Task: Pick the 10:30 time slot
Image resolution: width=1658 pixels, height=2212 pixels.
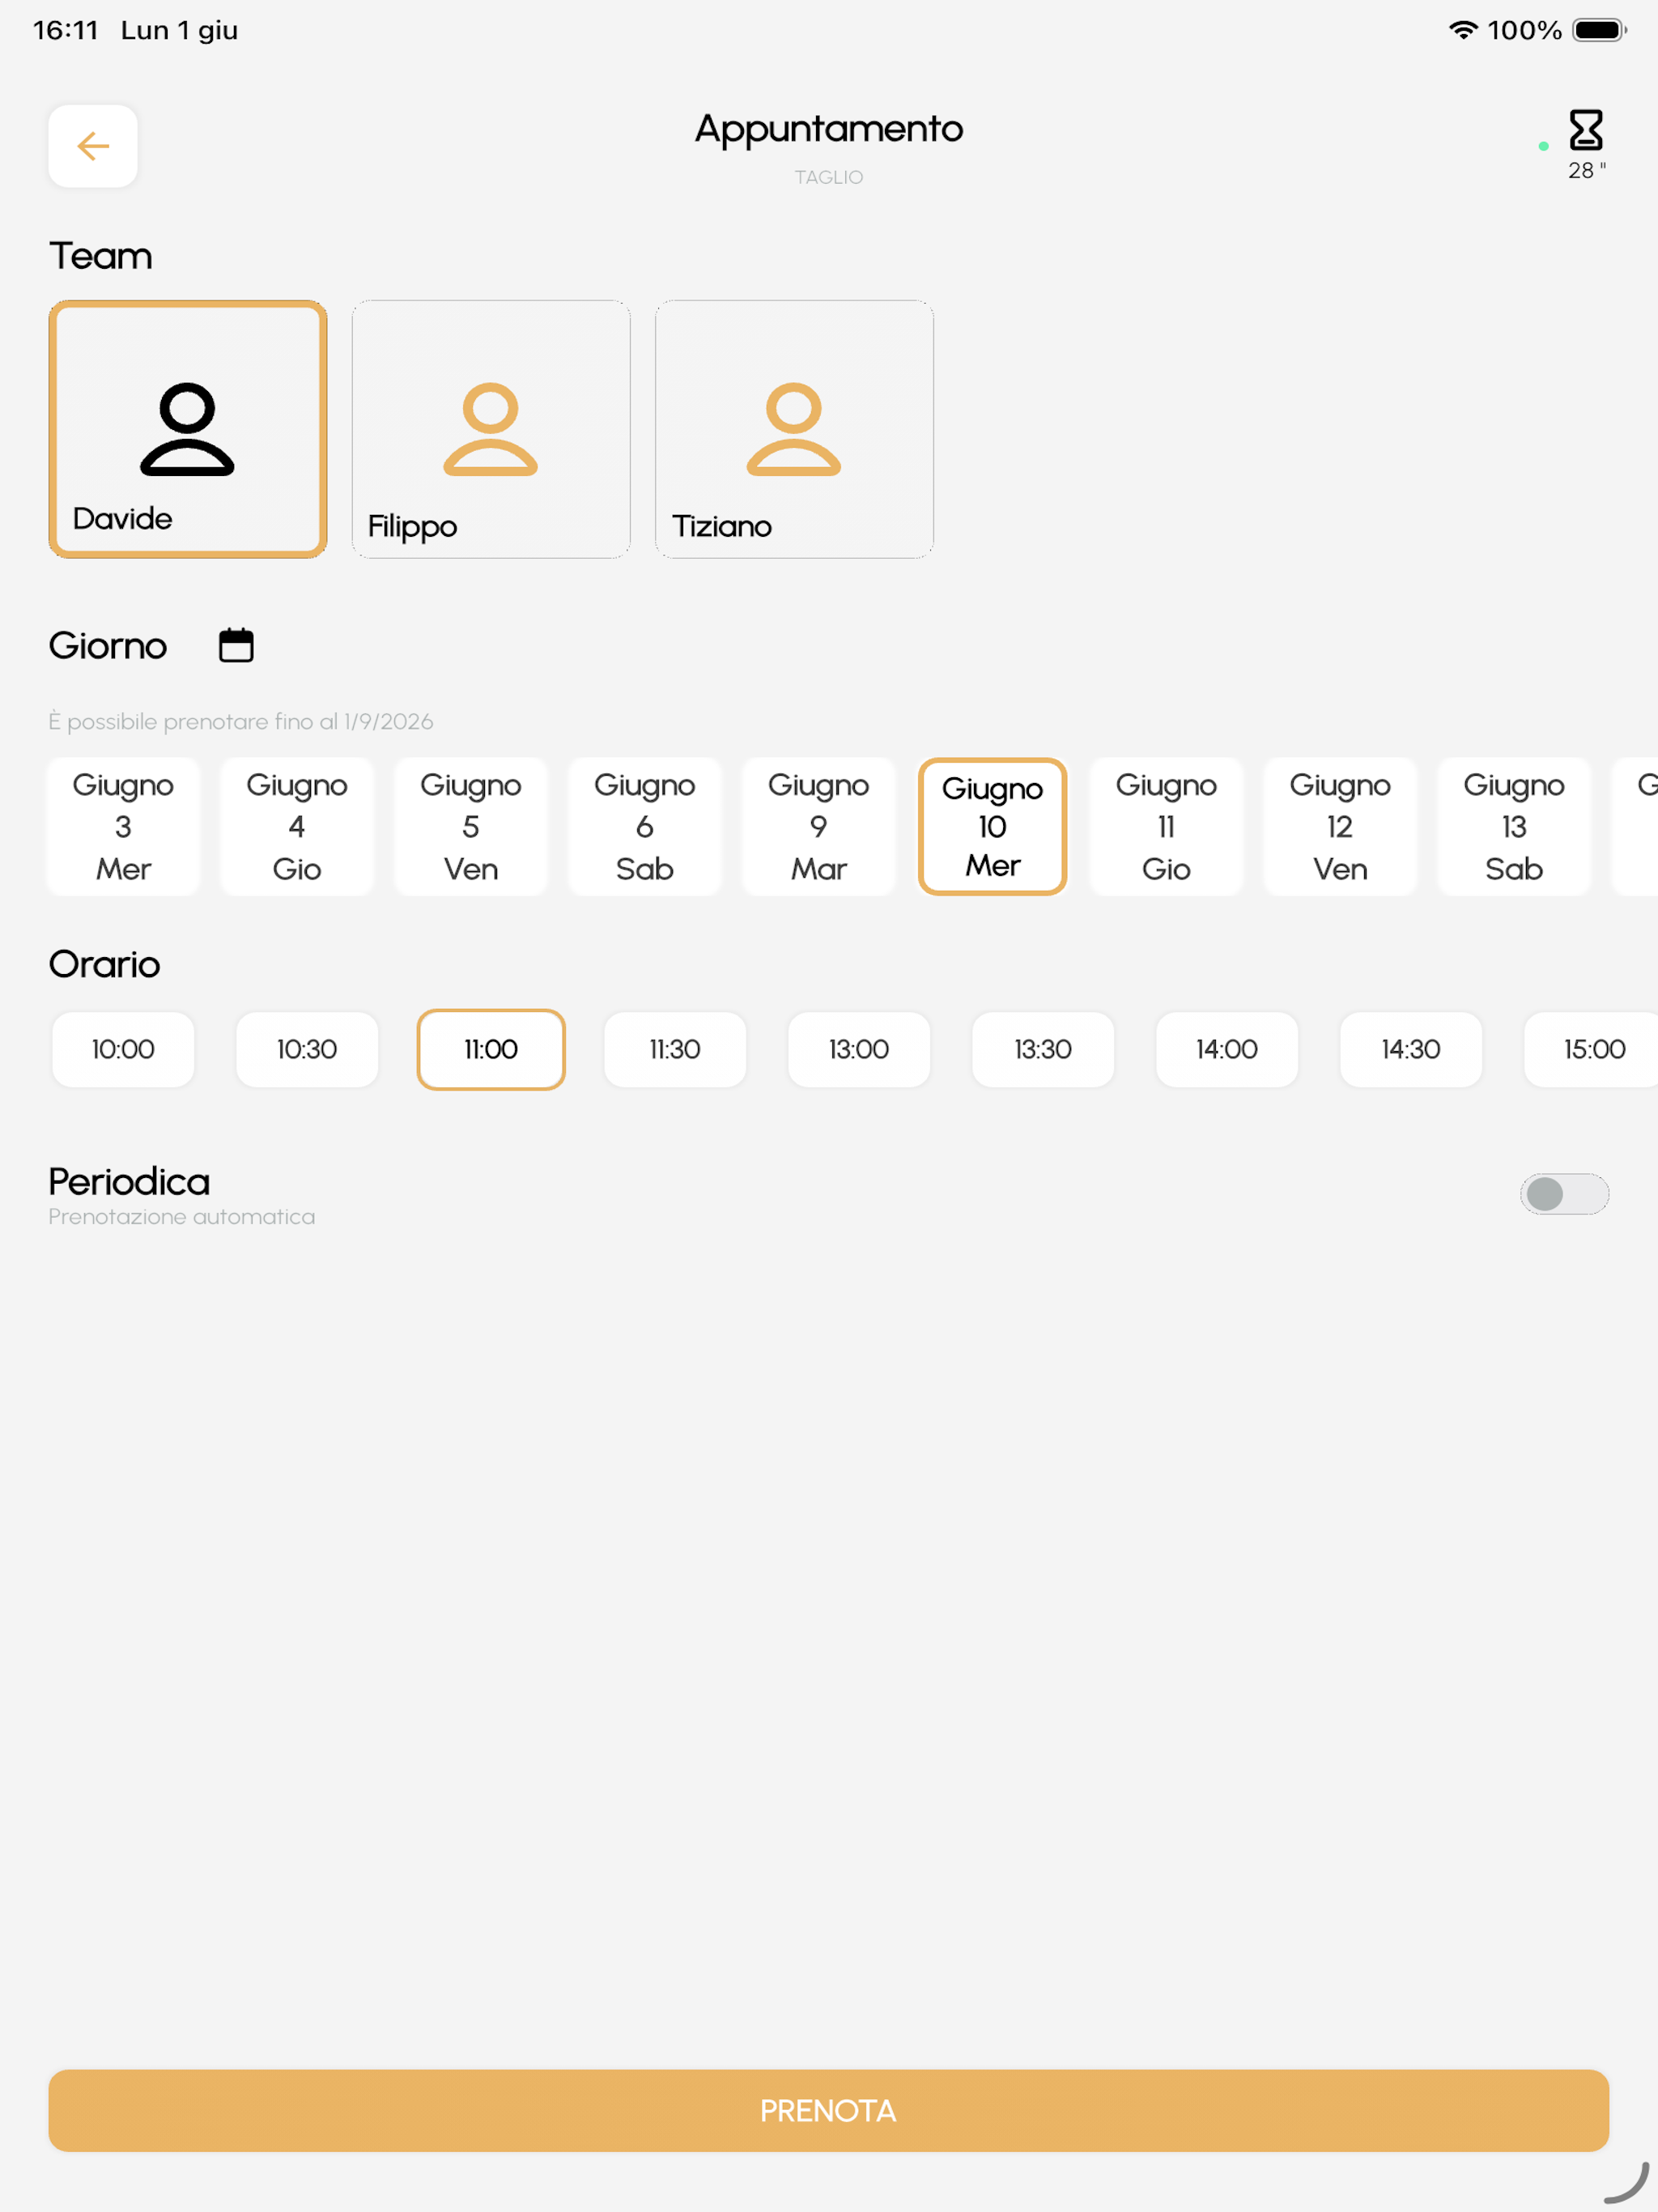Action: [x=307, y=1049]
